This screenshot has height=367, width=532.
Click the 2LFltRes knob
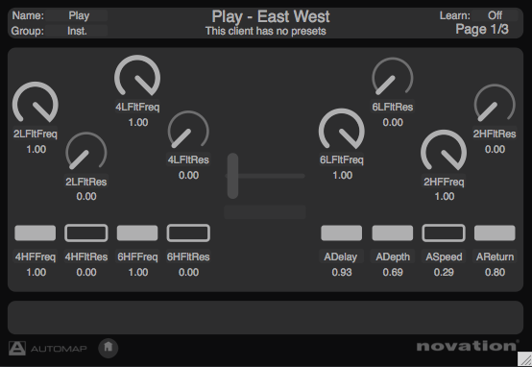(86, 152)
